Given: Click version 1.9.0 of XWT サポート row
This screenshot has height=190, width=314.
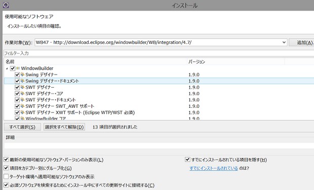Looking at the screenshot, I should click(193, 112).
